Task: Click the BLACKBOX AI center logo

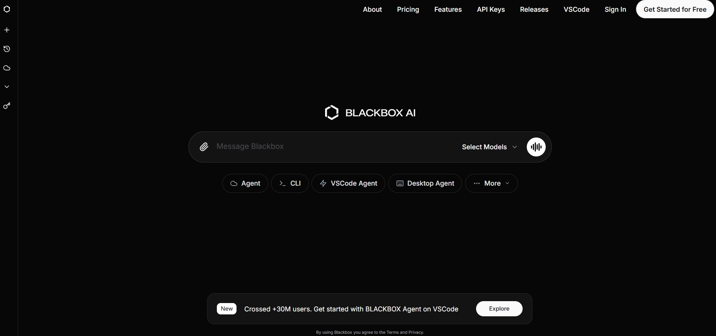Action: [x=370, y=113]
